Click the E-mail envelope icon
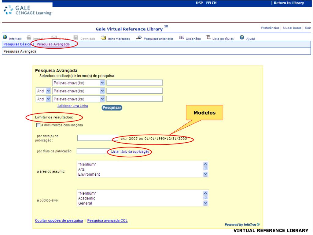Viewport: 313px width, 235px height. tap(54, 37)
